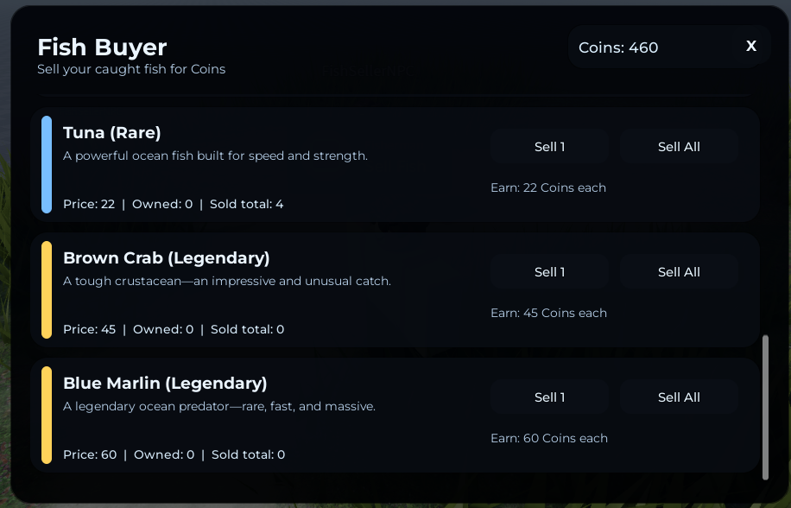
Task: Sell all Brown Crab
Action: click(x=679, y=272)
